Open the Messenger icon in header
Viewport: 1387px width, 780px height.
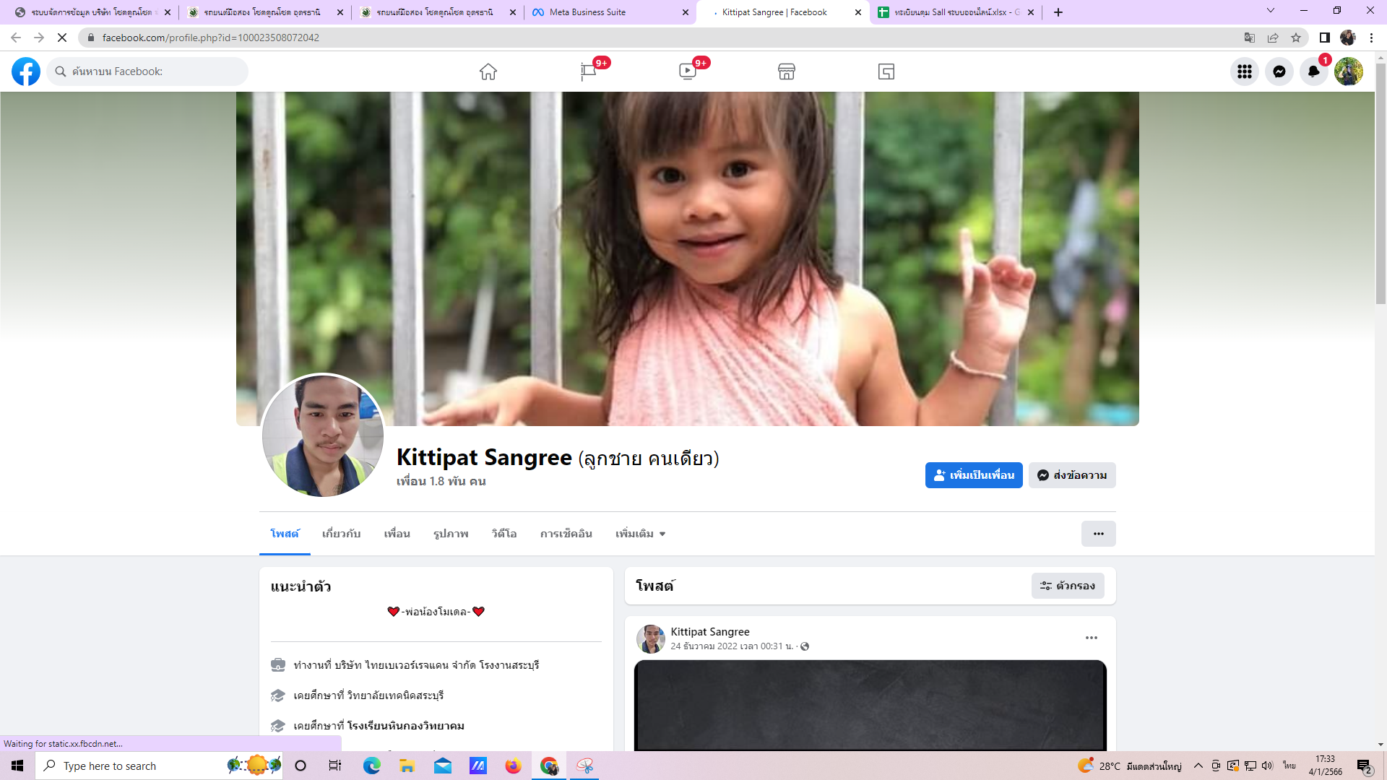[1279, 71]
